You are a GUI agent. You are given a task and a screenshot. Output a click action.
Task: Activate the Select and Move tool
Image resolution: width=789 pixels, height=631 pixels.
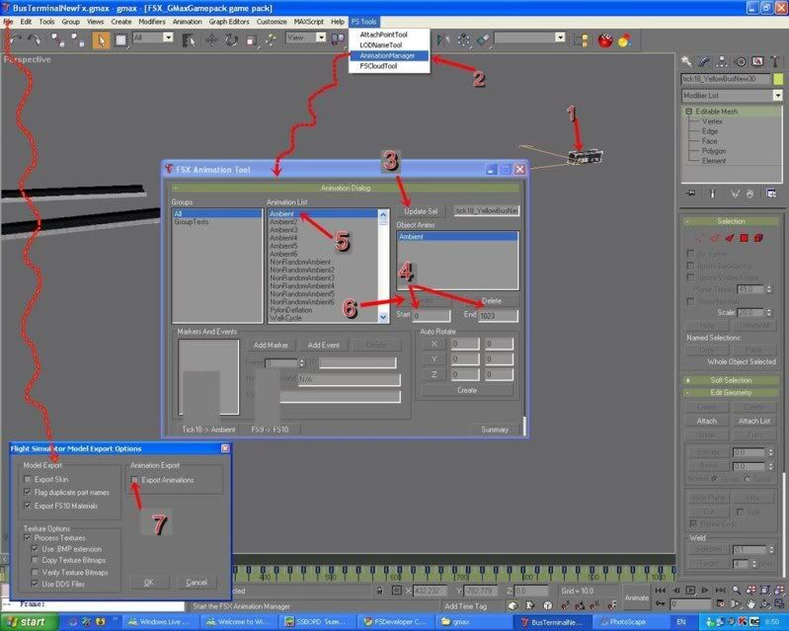pyautogui.click(x=211, y=39)
